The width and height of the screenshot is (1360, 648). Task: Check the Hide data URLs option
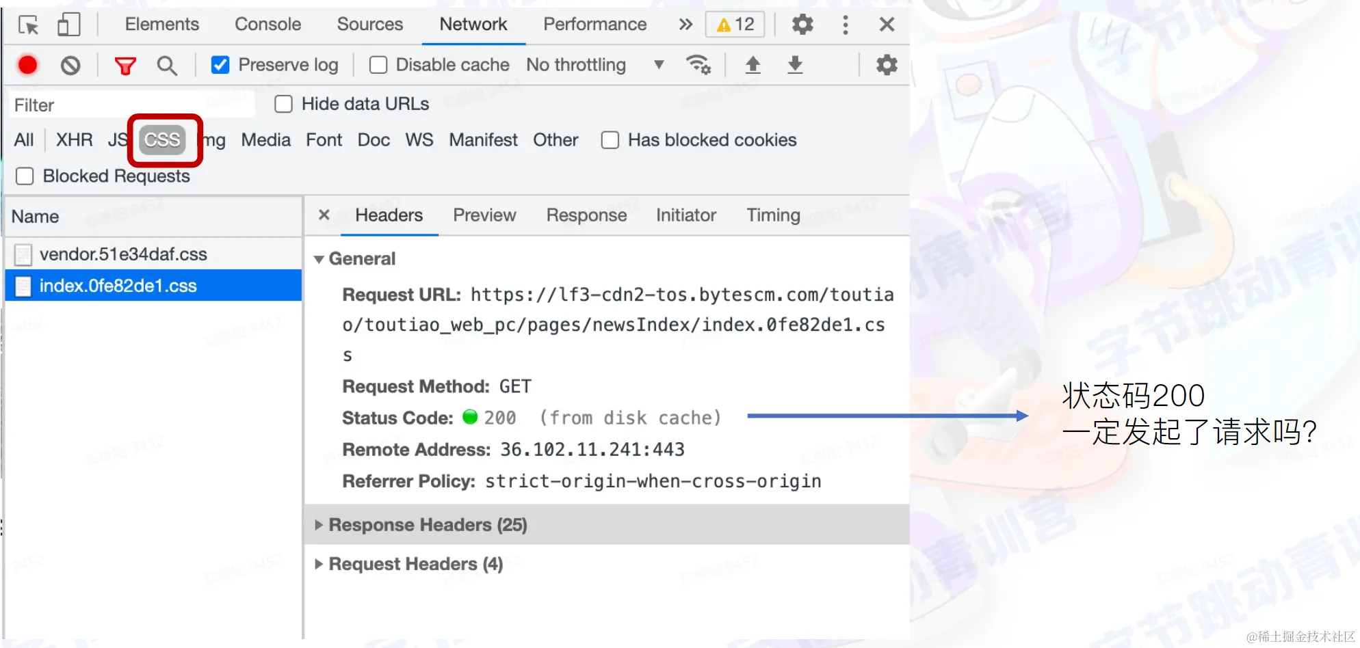point(283,104)
